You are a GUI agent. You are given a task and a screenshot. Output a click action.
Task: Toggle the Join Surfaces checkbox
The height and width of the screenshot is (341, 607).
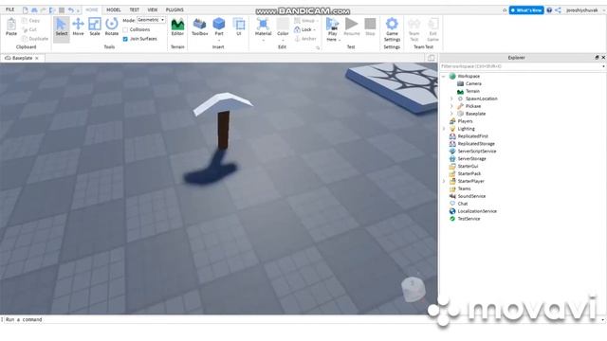coord(125,39)
